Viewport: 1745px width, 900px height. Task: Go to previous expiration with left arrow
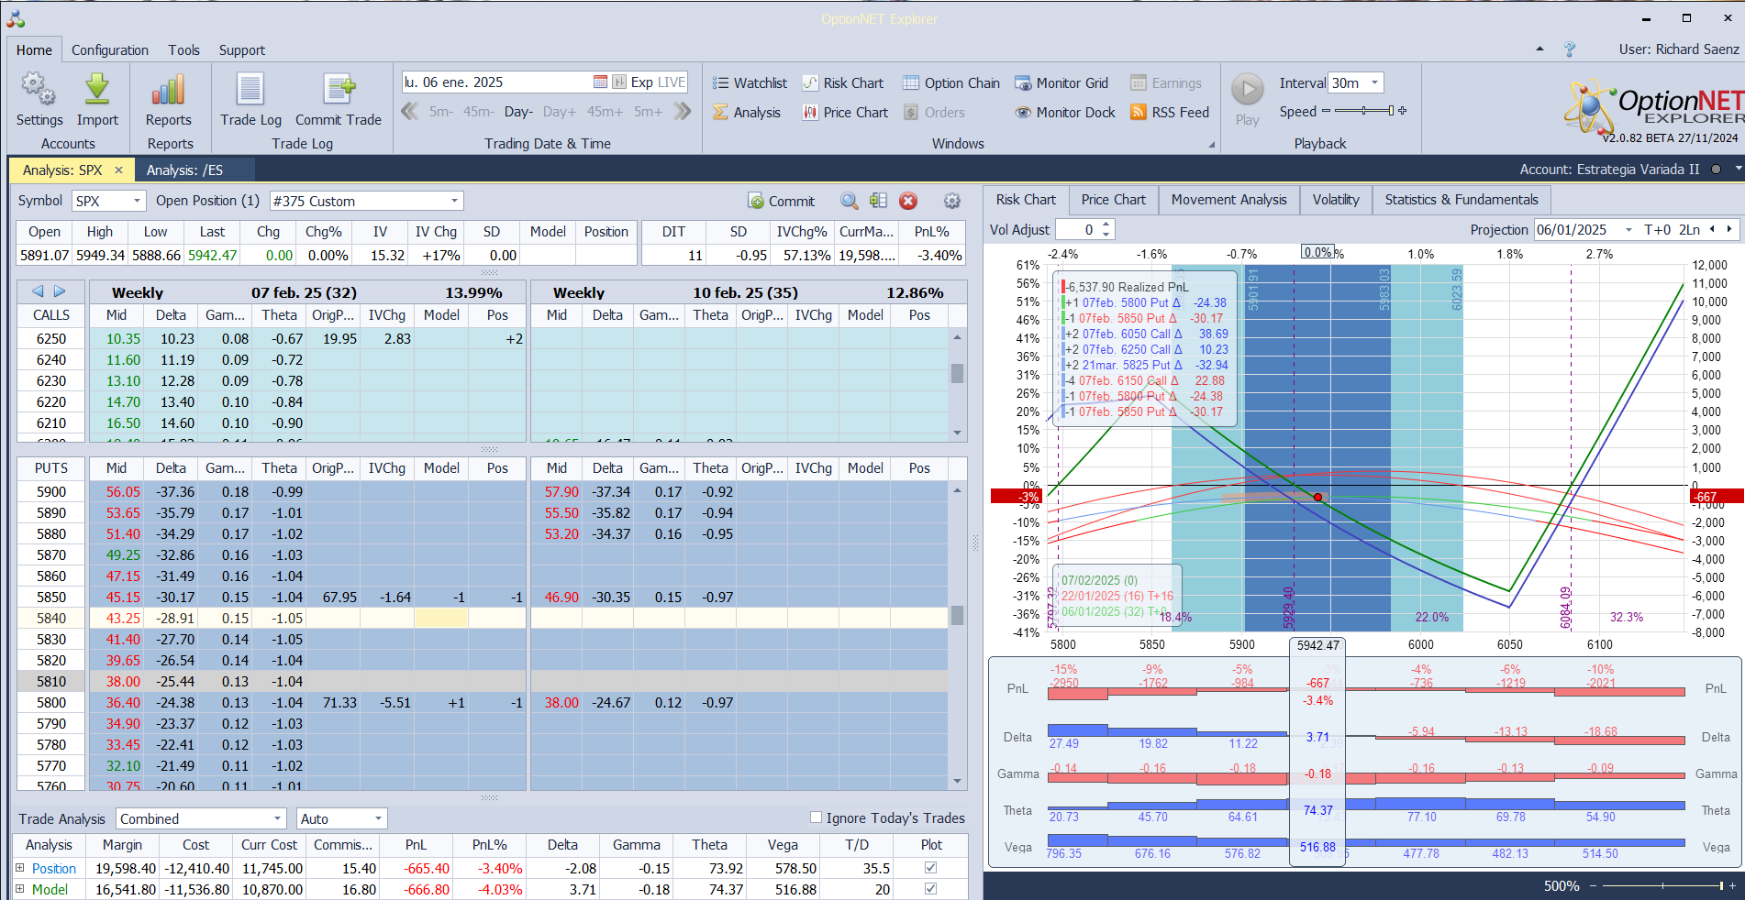pos(38,291)
